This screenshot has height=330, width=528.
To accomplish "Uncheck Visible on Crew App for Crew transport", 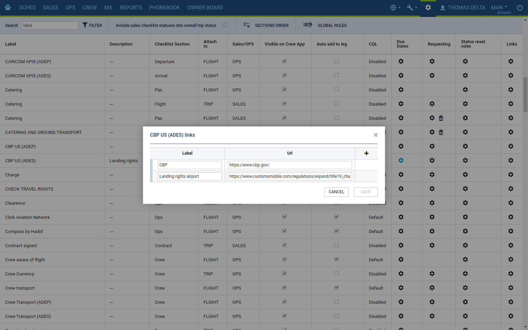I will click(284, 288).
